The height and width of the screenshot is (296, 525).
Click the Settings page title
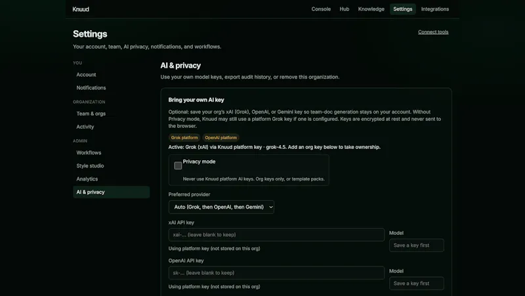(x=90, y=34)
